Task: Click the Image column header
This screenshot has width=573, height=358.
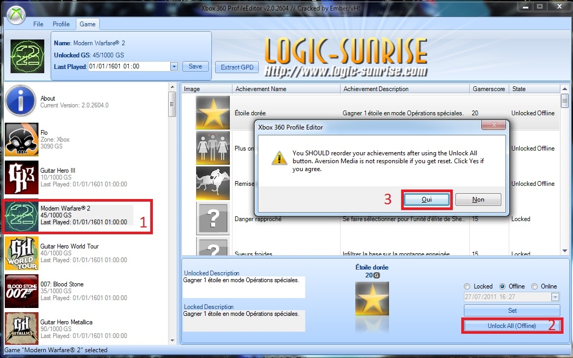Action: (207, 89)
